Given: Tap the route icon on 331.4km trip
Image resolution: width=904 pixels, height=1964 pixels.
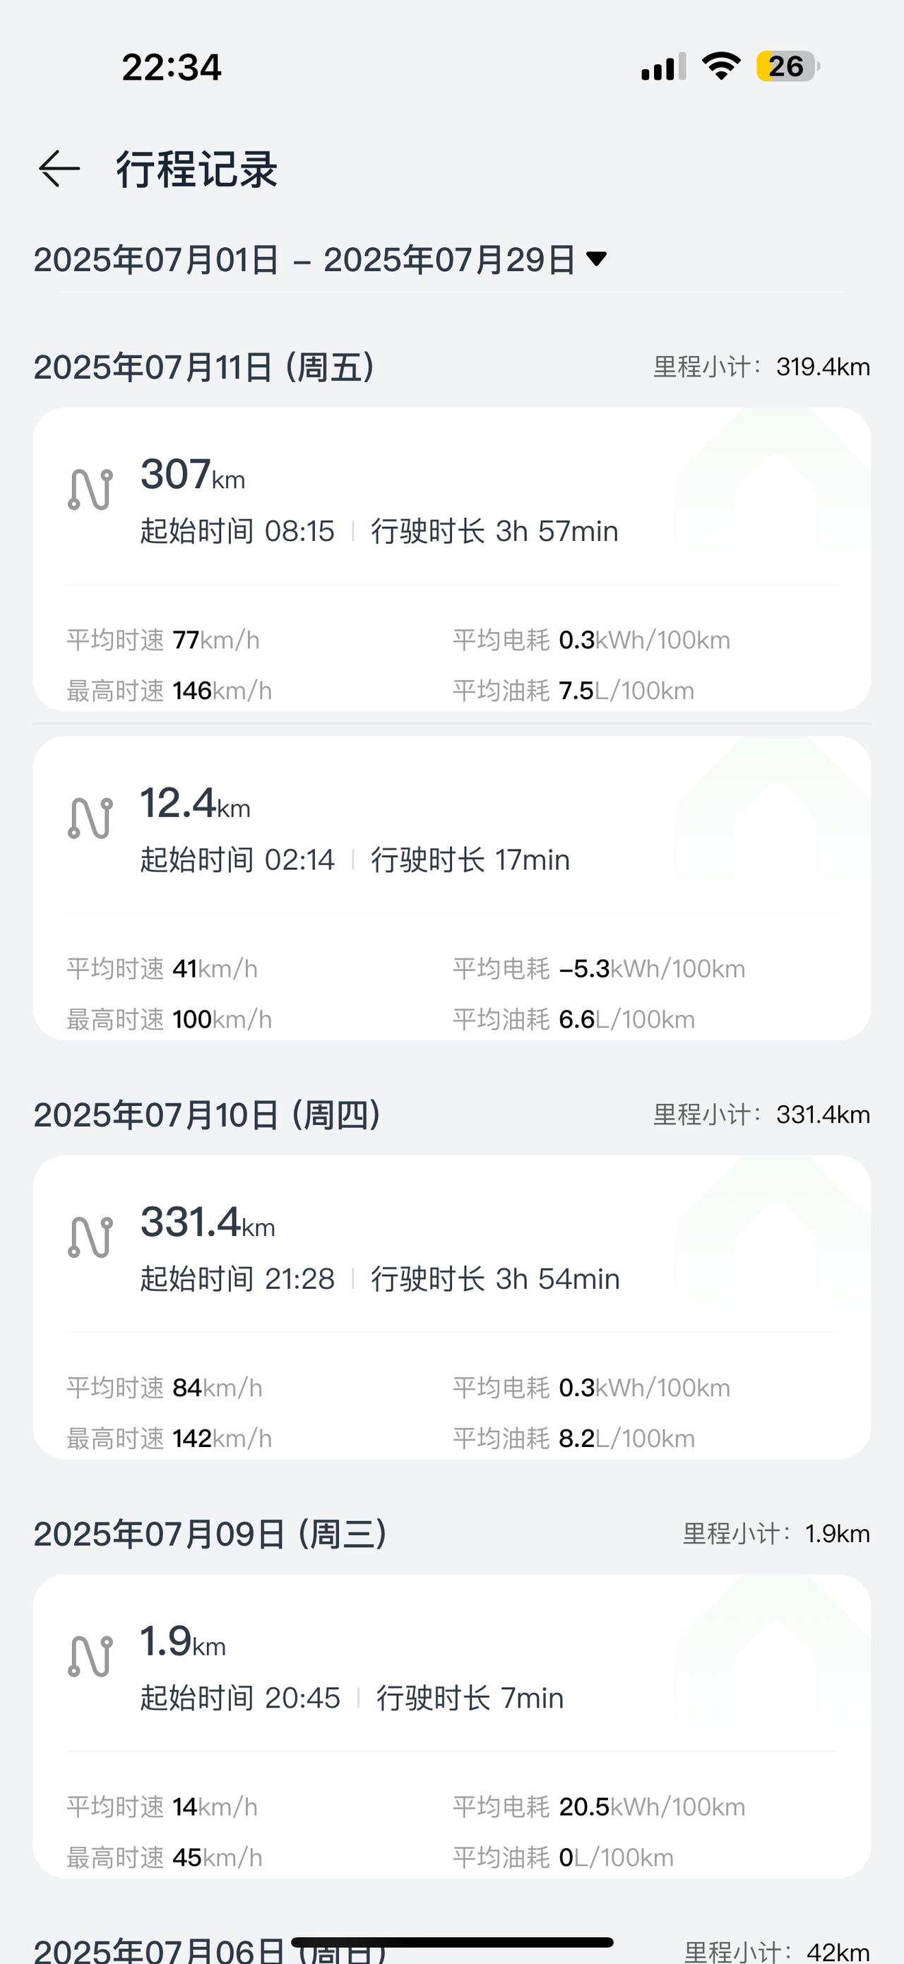Looking at the screenshot, I should (90, 1237).
